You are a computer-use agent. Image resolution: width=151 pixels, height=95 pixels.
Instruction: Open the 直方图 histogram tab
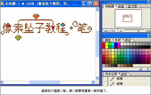133,6
